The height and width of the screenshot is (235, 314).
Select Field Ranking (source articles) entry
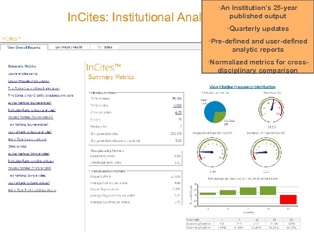click(28, 124)
